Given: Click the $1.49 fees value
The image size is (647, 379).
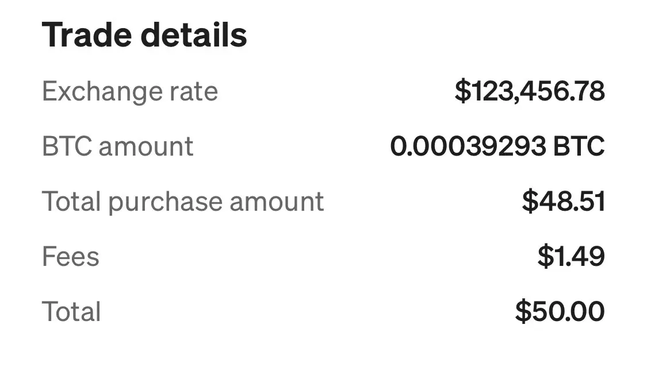Looking at the screenshot, I should (572, 256).
